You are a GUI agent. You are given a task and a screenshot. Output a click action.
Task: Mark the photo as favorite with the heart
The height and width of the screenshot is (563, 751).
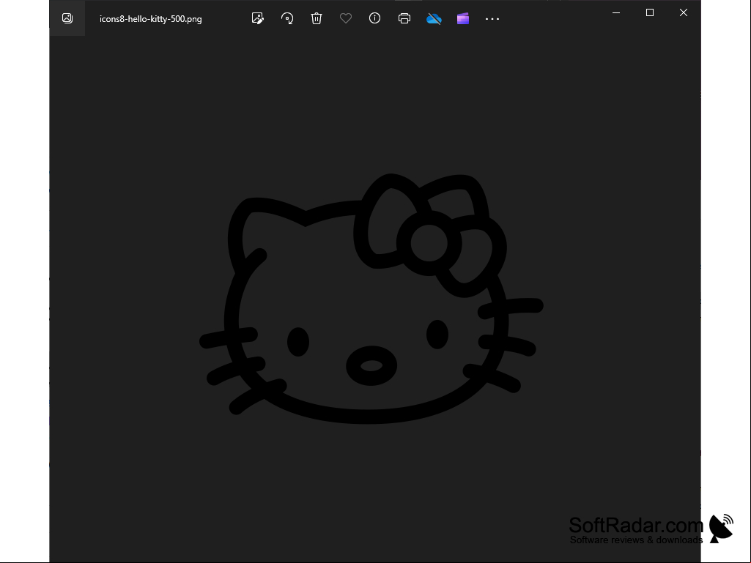[346, 18]
